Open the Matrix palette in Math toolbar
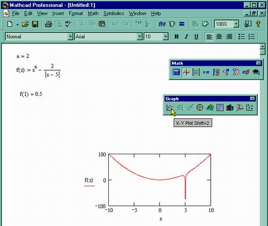This screenshot has width=268, height=226. pos(196,72)
